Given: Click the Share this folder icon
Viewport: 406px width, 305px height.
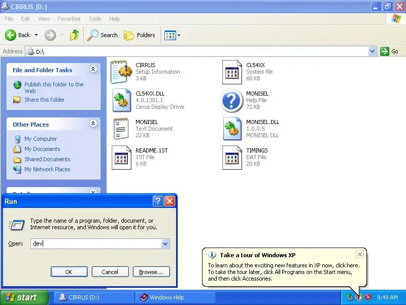Looking at the screenshot, I should (x=17, y=100).
